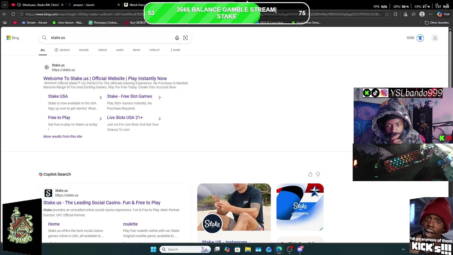Switch to the MAPS tab
The height and width of the screenshot is (255, 453).
pos(120,50)
